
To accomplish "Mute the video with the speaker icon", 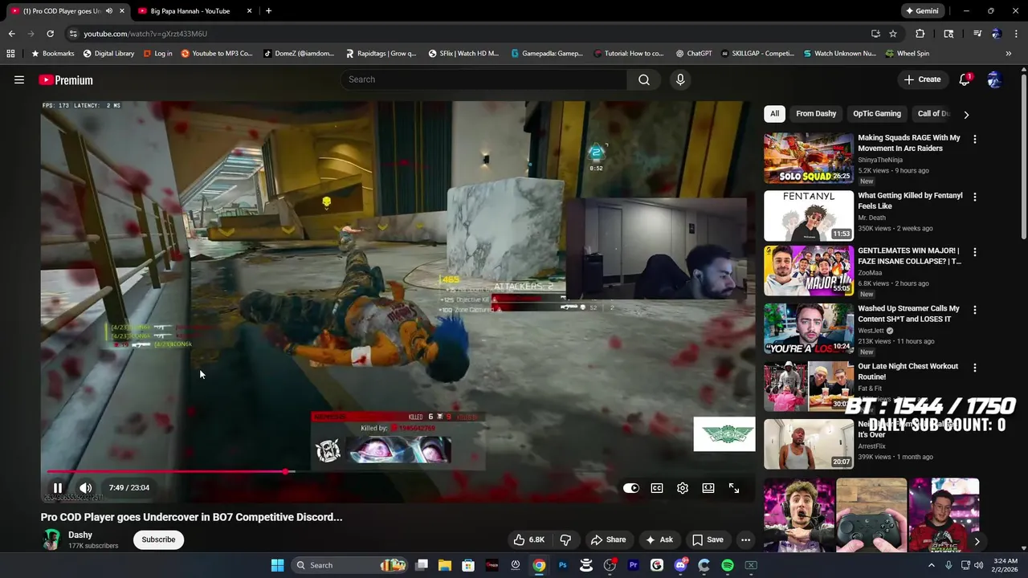I will (86, 487).
